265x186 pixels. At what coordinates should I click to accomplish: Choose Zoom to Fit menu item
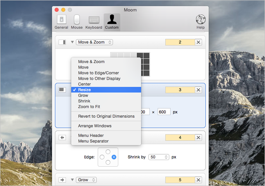click(106, 107)
